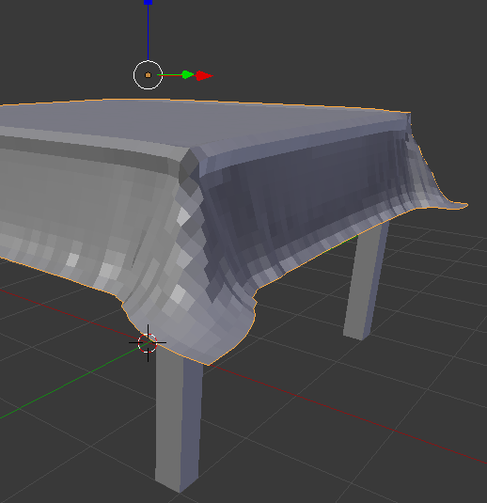Viewport: 487px width, 503px height.
Task: Click the green Y-axis gizmo arrow
Action: pos(188,74)
